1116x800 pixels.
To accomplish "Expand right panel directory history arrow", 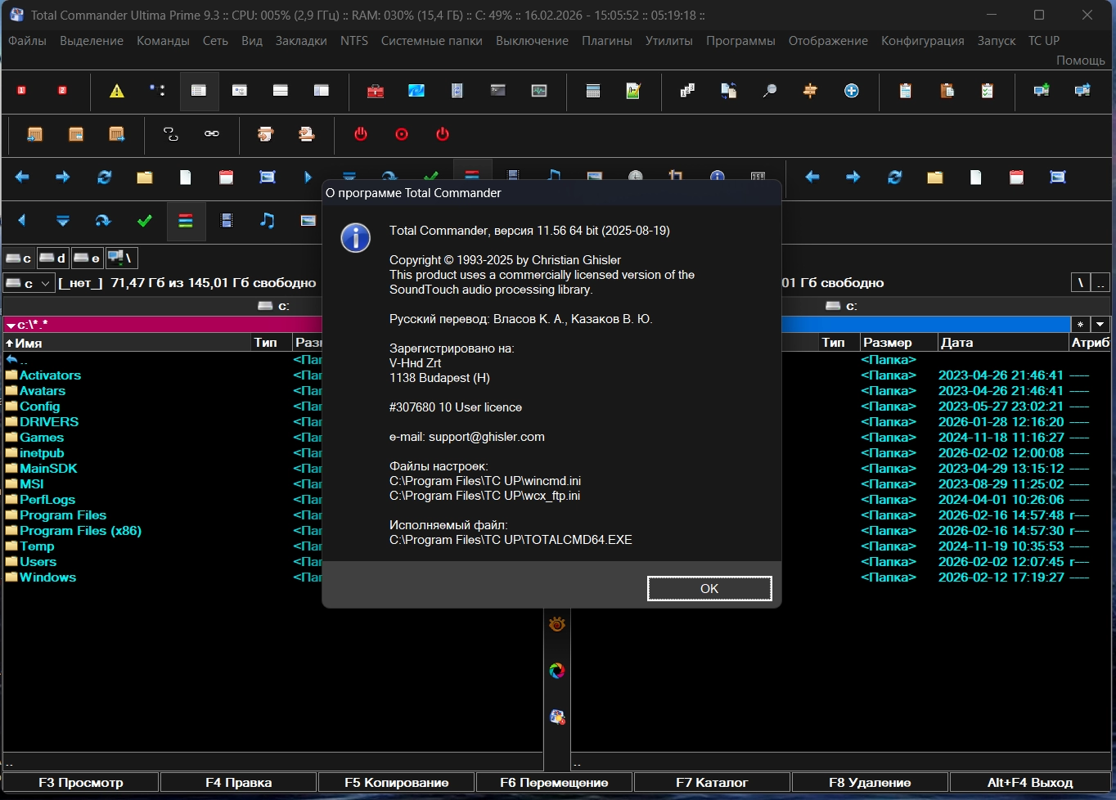I will click(1100, 325).
